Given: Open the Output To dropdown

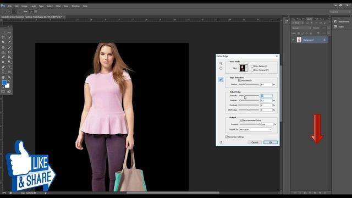Looking at the screenshot, I should pos(255,130).
